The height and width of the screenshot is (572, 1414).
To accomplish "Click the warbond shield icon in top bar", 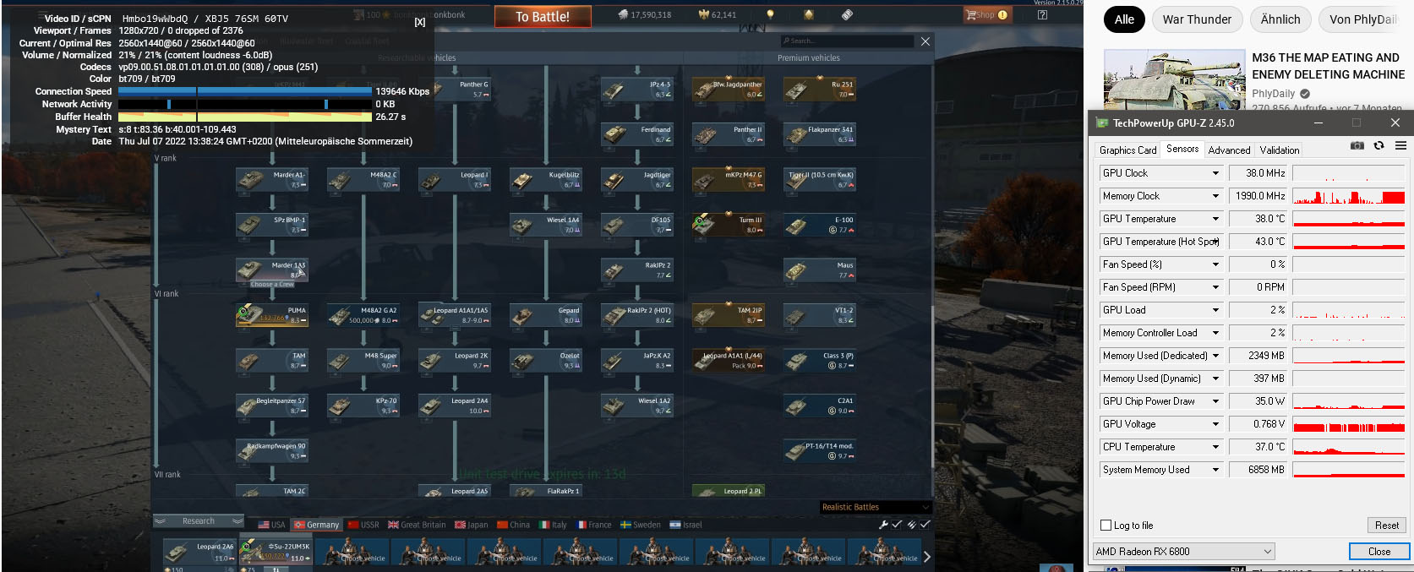I will (809, 14).
